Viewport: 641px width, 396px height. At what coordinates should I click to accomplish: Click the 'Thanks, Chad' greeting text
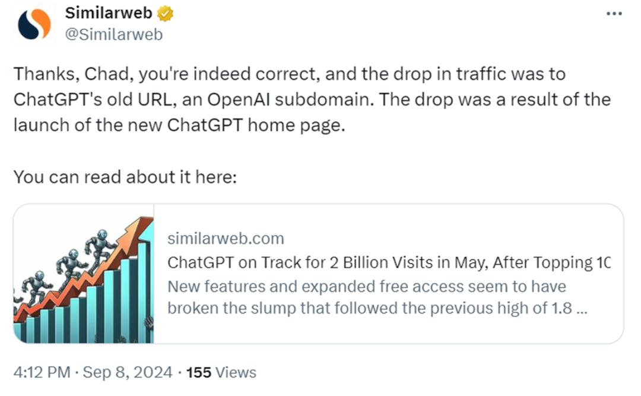(59, 75)
